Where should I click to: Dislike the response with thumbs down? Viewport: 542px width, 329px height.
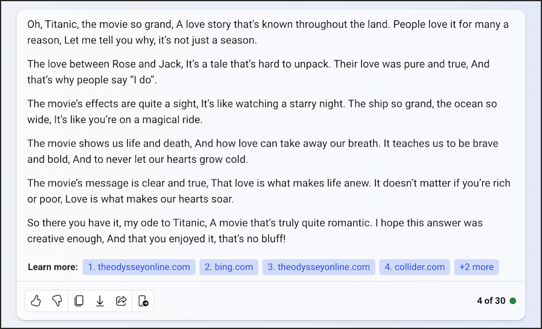(57, 301)
